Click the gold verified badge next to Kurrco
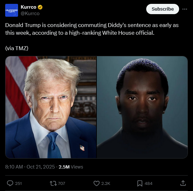Screen dimensions: 193x191 [40, 7]
